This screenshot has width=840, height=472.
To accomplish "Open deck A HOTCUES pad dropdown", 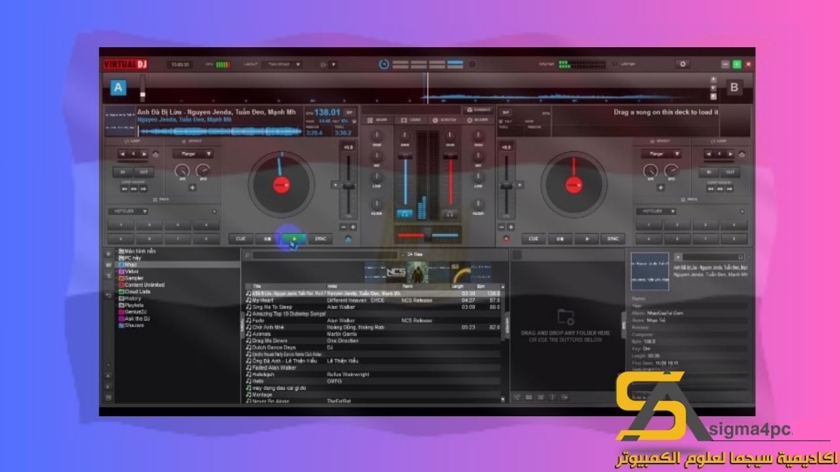I will [x=128, y=211].
